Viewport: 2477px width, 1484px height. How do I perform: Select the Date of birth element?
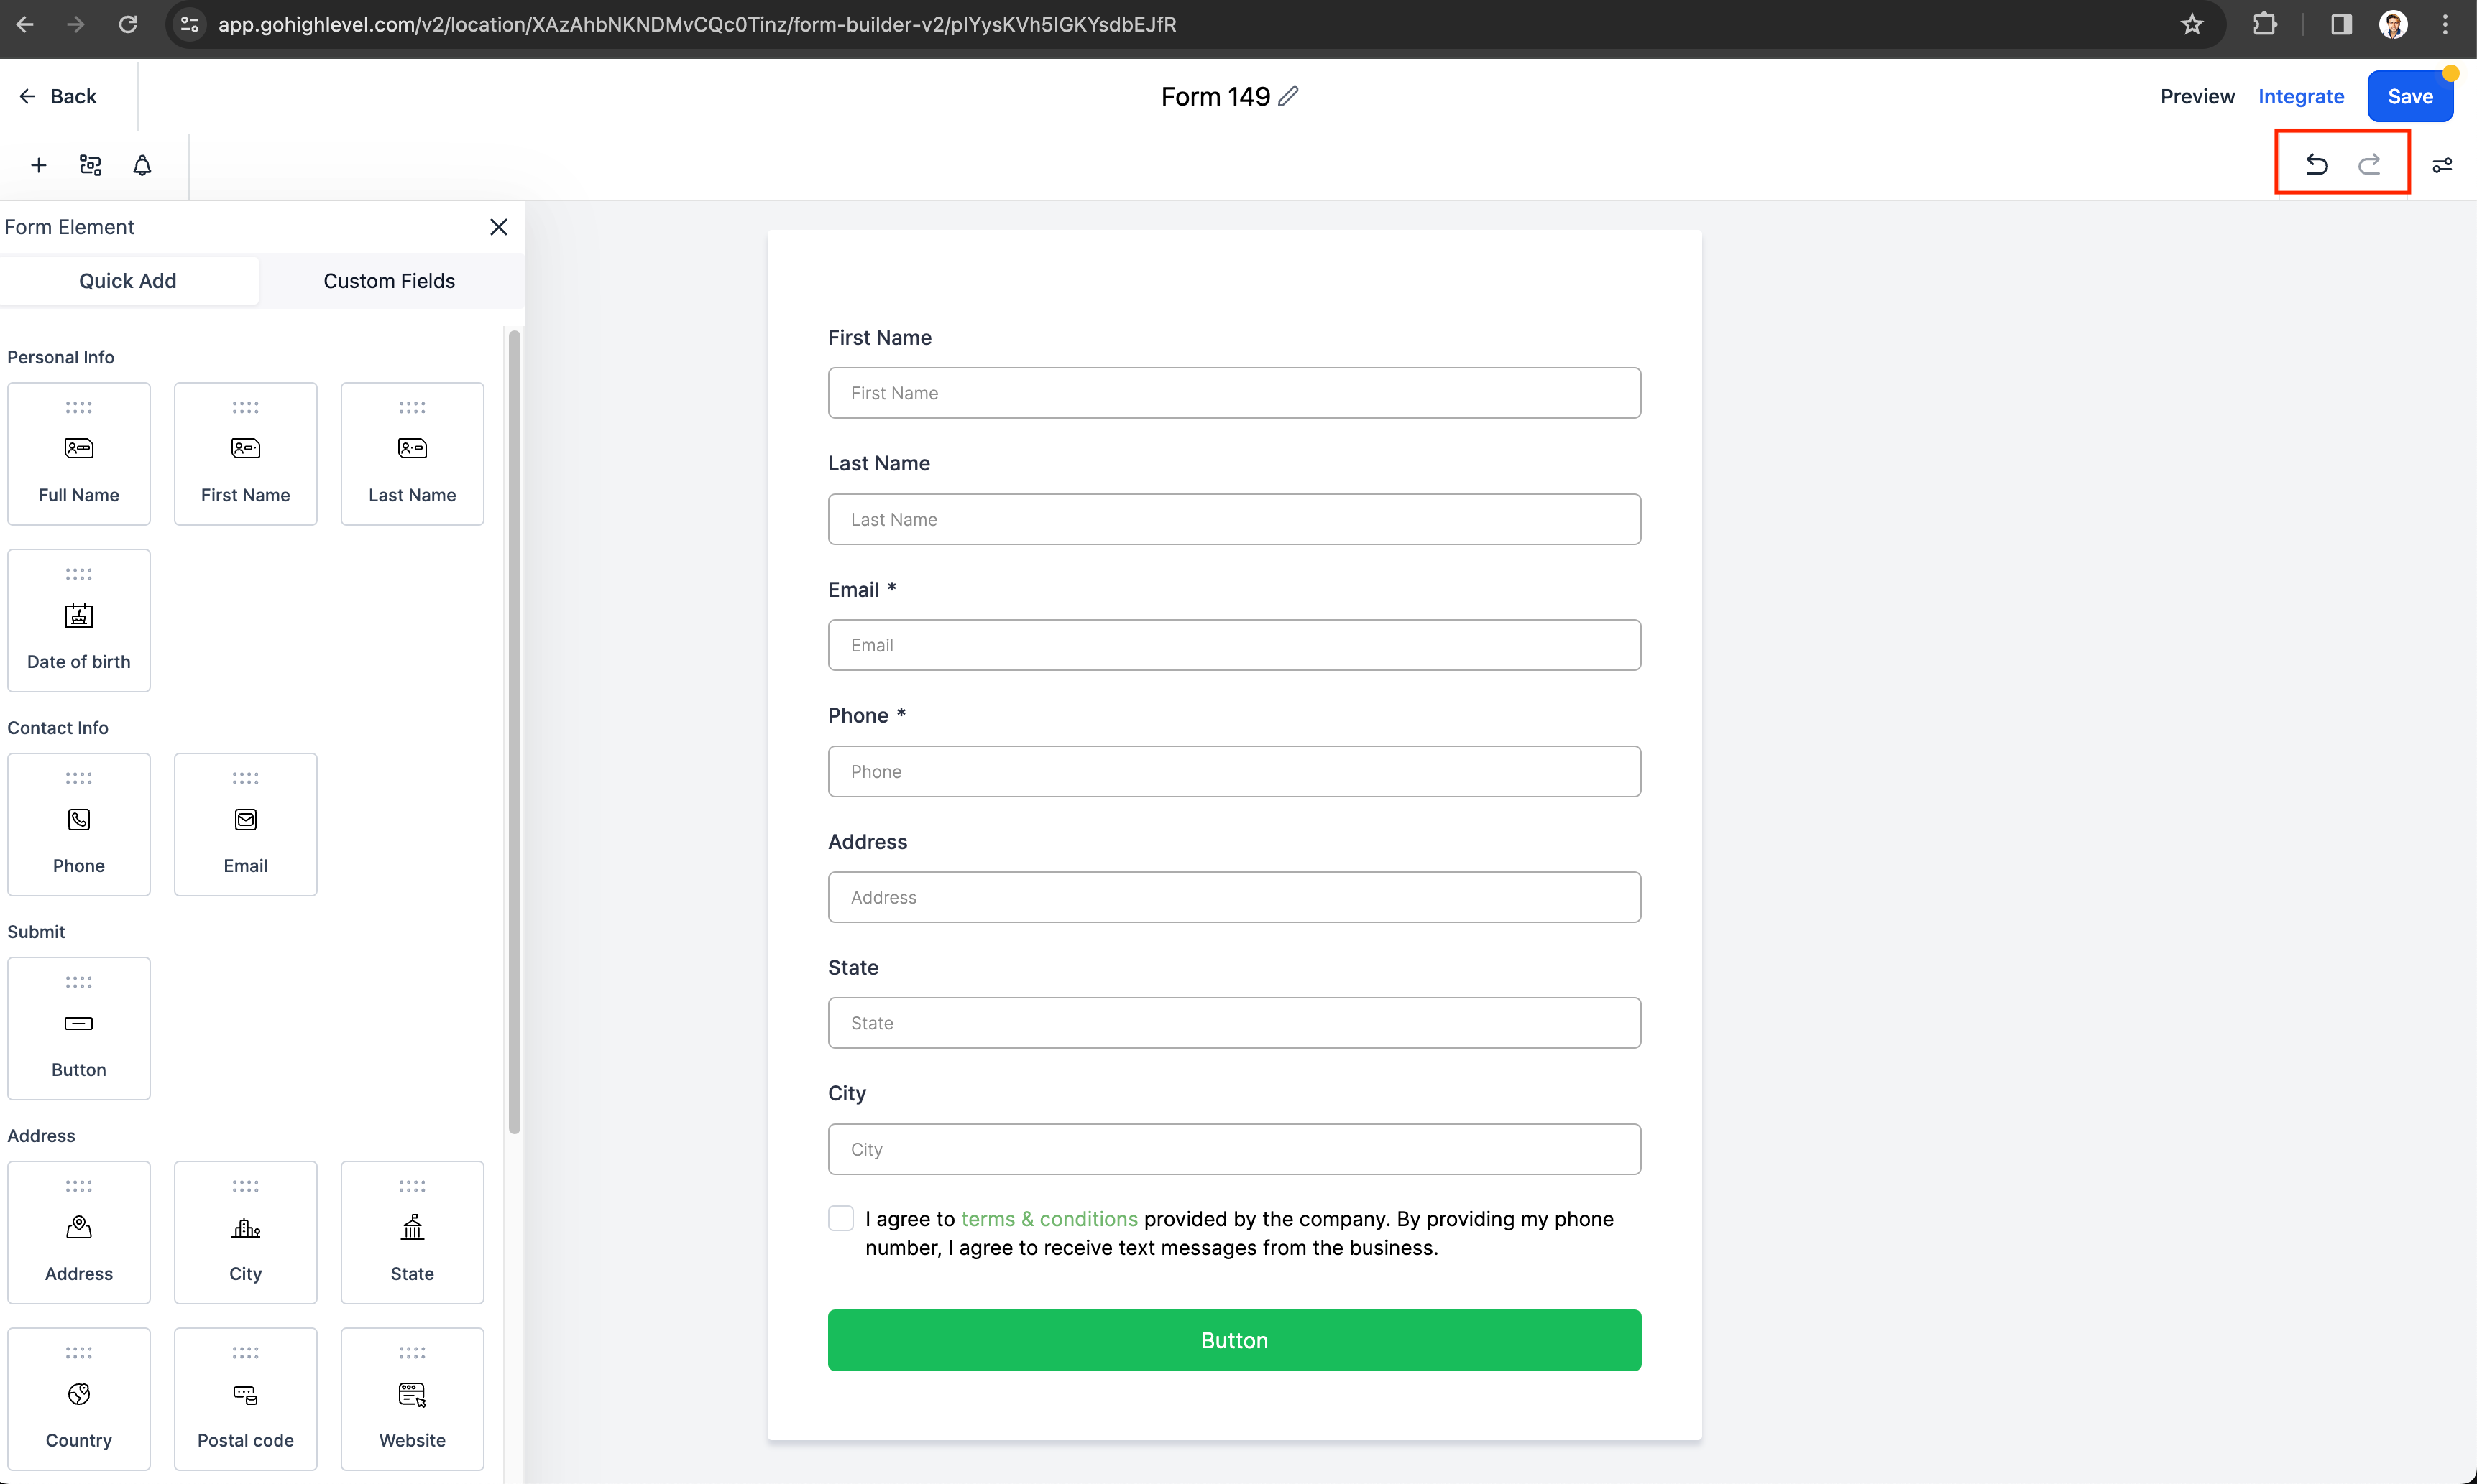(x=78, y=618)
